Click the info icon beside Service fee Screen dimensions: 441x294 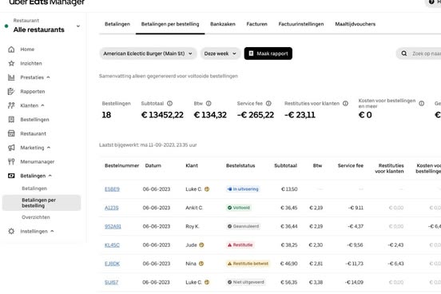click(x=268, y=104)
